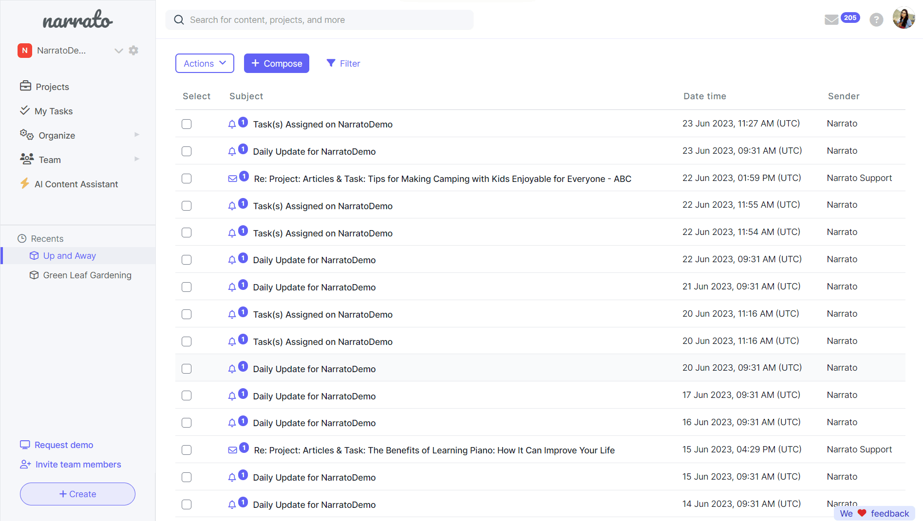Click the heart icon in feedback tab

pos(862,513)
